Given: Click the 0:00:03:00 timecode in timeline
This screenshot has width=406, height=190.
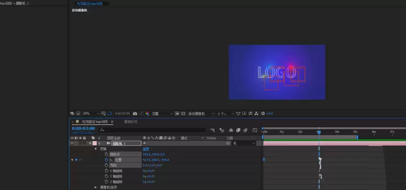Looking at the screenshot, I should point(83,128).
